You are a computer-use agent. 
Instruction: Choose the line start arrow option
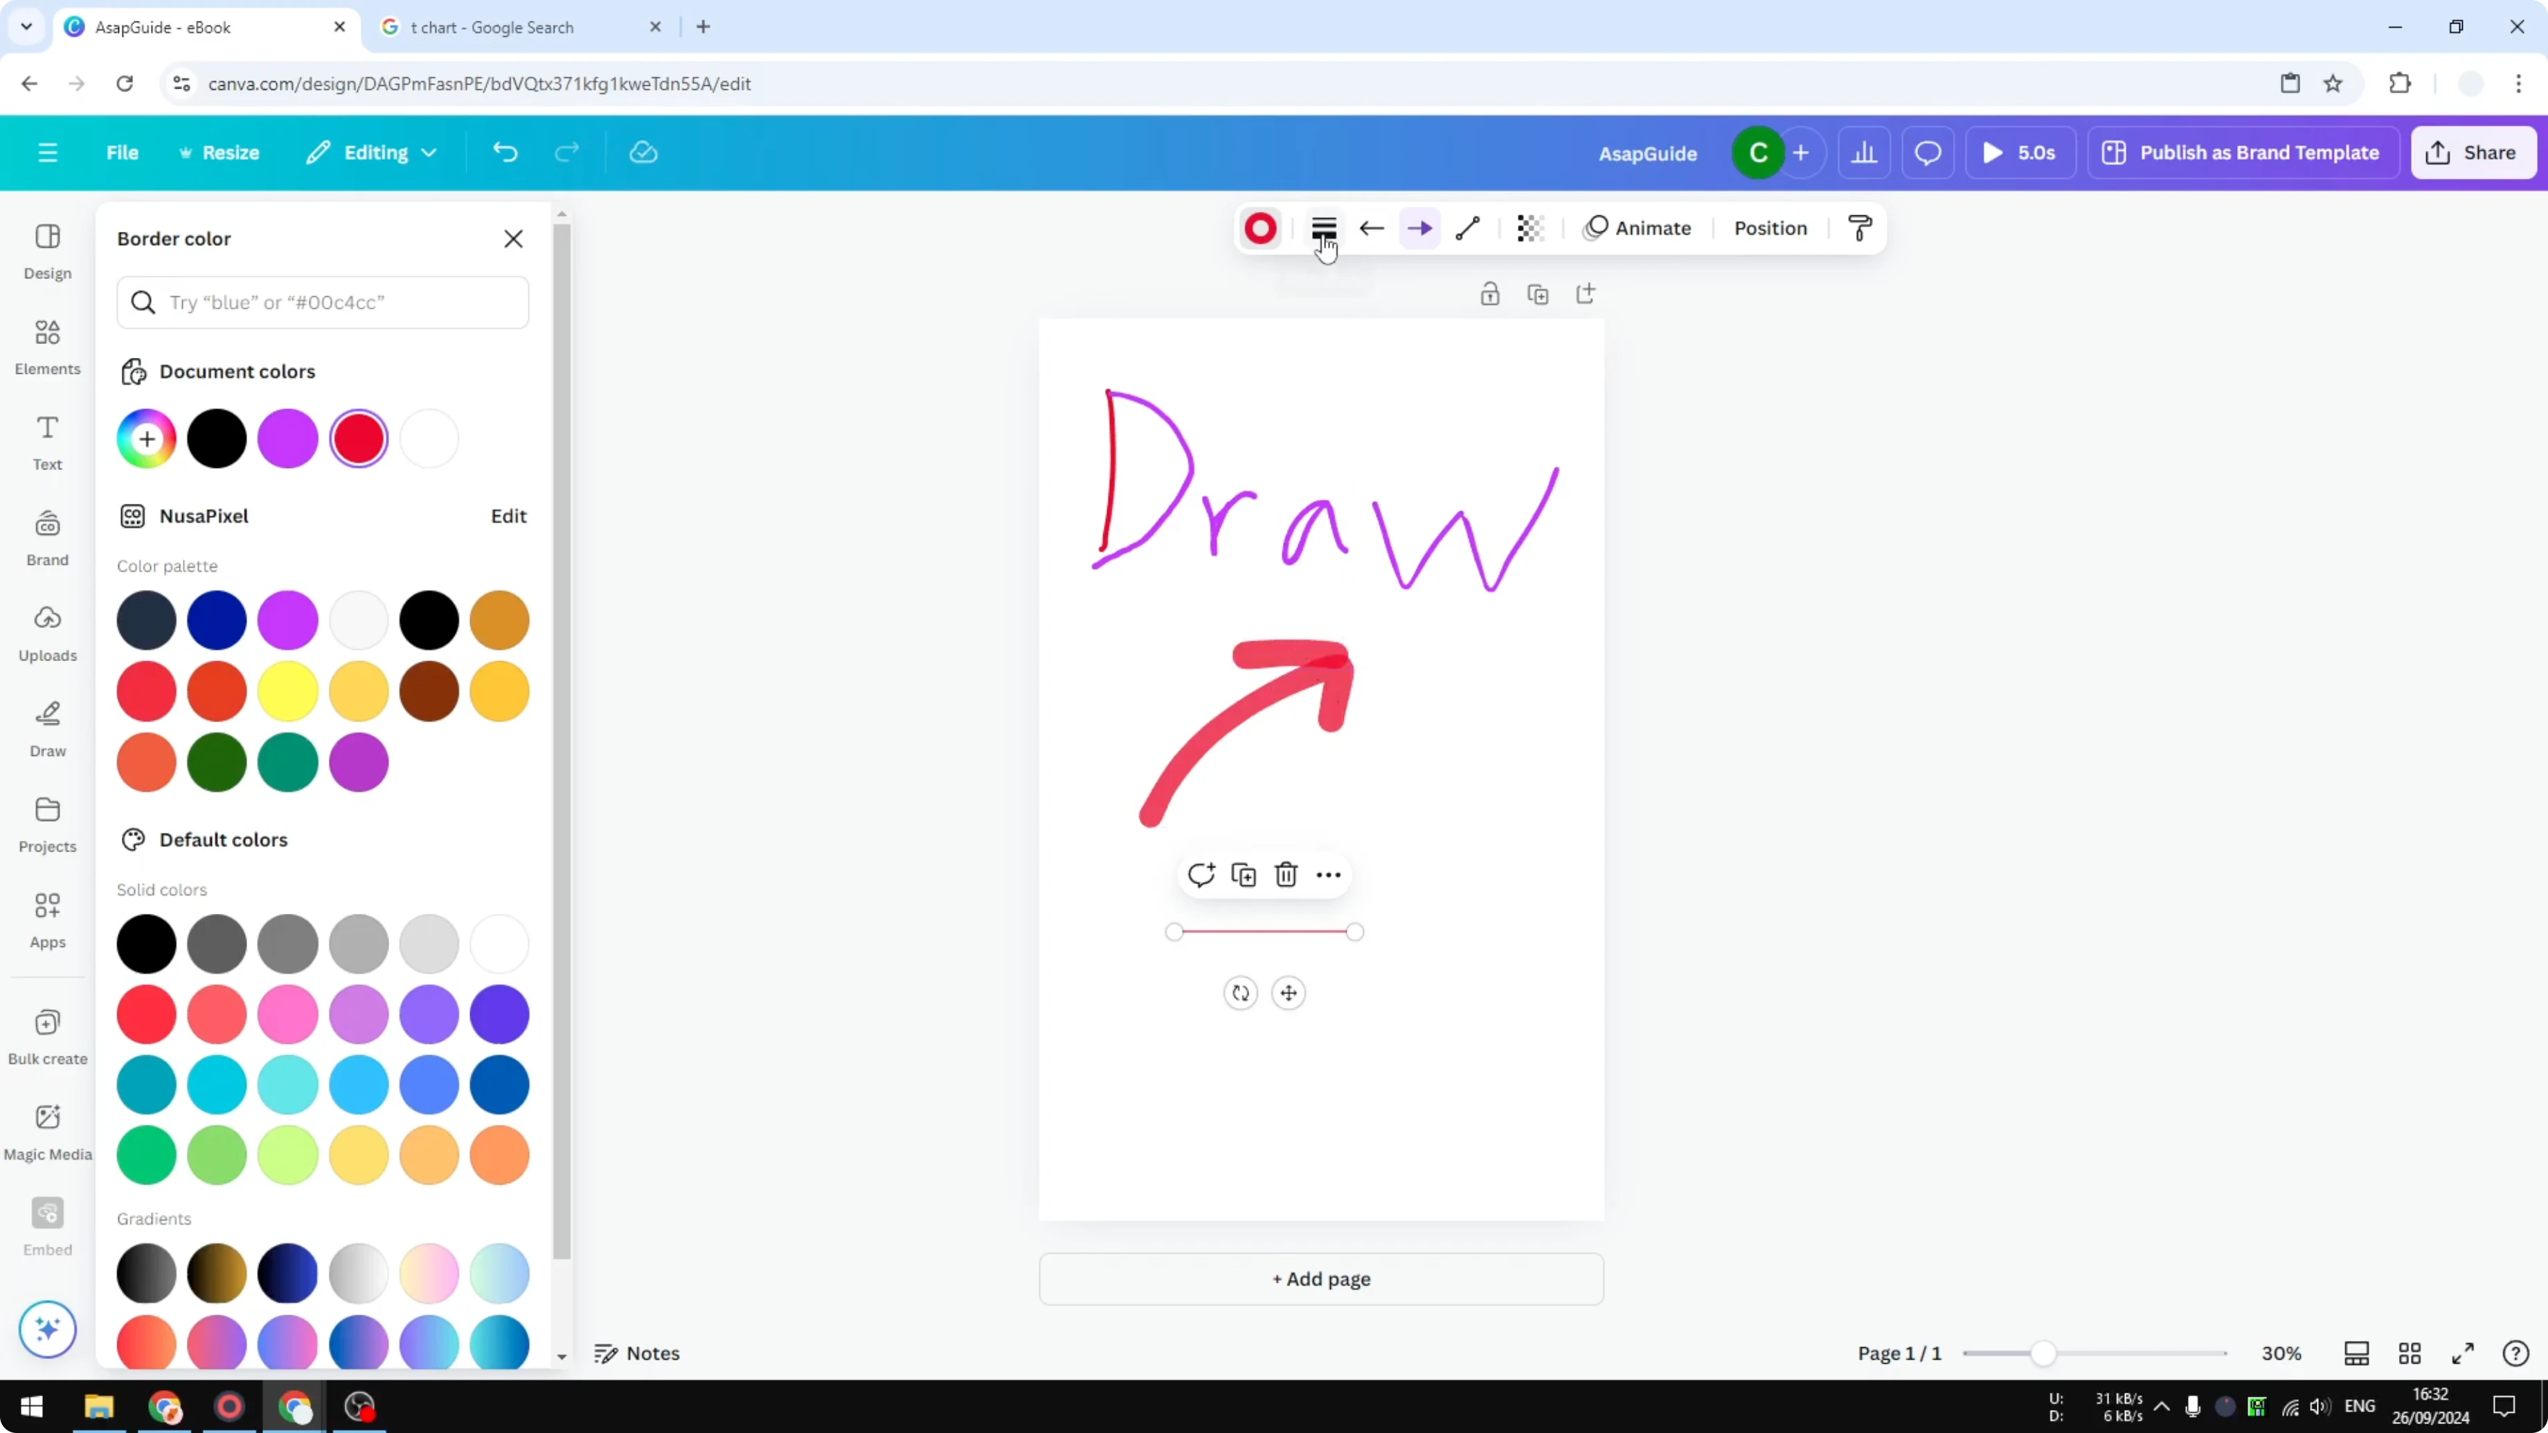click(1371, 228)
